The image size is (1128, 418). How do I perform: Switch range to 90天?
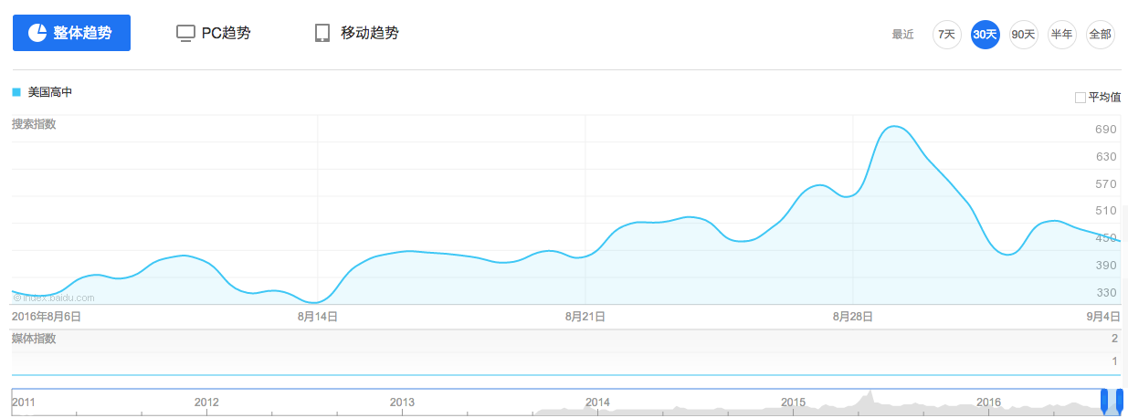click(1023, 35)
